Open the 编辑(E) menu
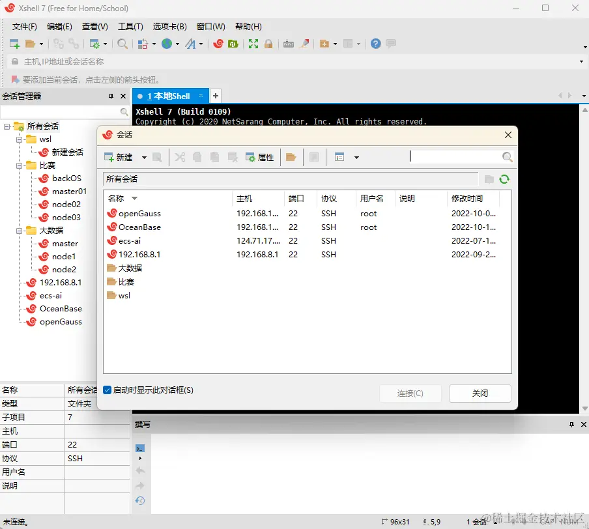This screenshot has height=529, width=589. click(x=59, y=27)
